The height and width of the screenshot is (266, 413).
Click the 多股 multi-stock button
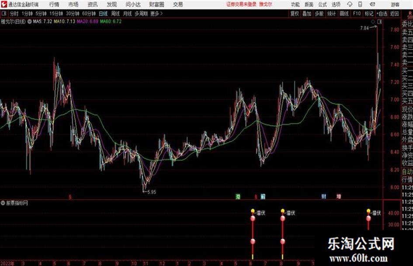(319, 14)
